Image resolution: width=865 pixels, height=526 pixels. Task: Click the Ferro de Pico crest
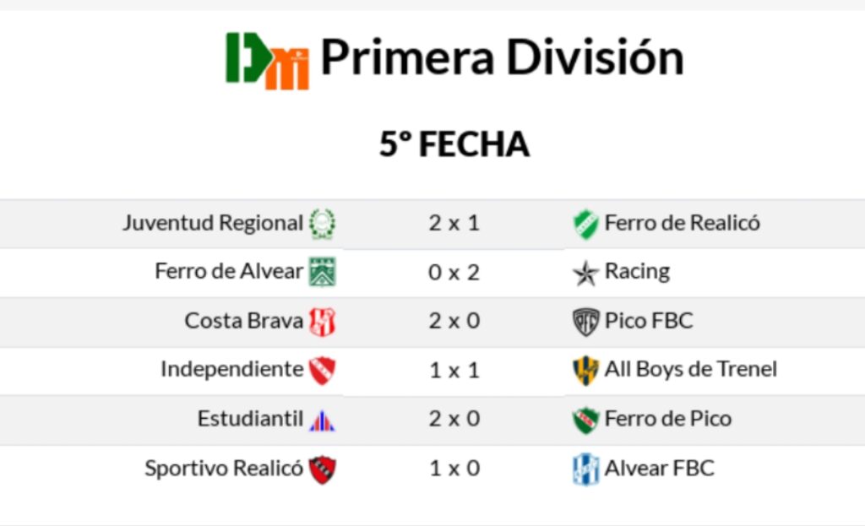pyautogui.click(x=585, y=420)
